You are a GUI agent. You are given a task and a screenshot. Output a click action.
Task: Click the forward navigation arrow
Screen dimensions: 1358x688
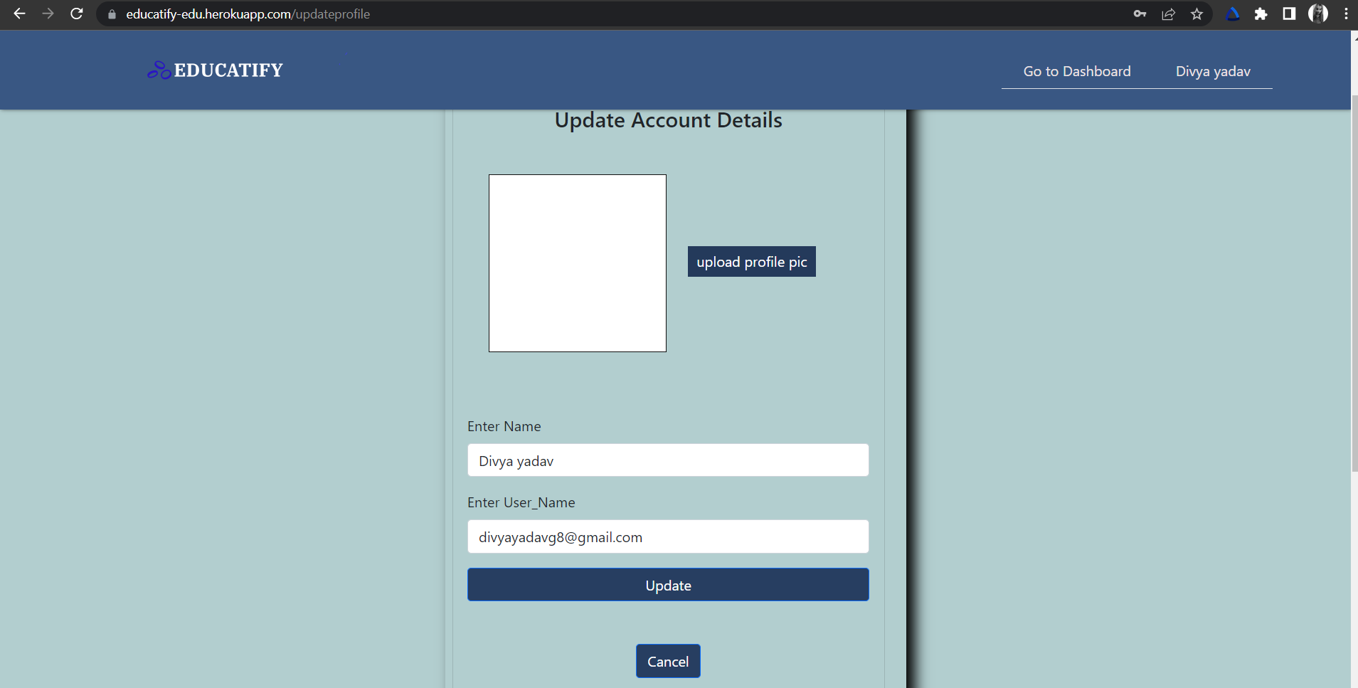click(48, 14)
